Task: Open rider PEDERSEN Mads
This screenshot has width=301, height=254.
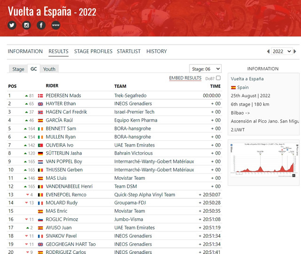Action: (x=63, y=95)
